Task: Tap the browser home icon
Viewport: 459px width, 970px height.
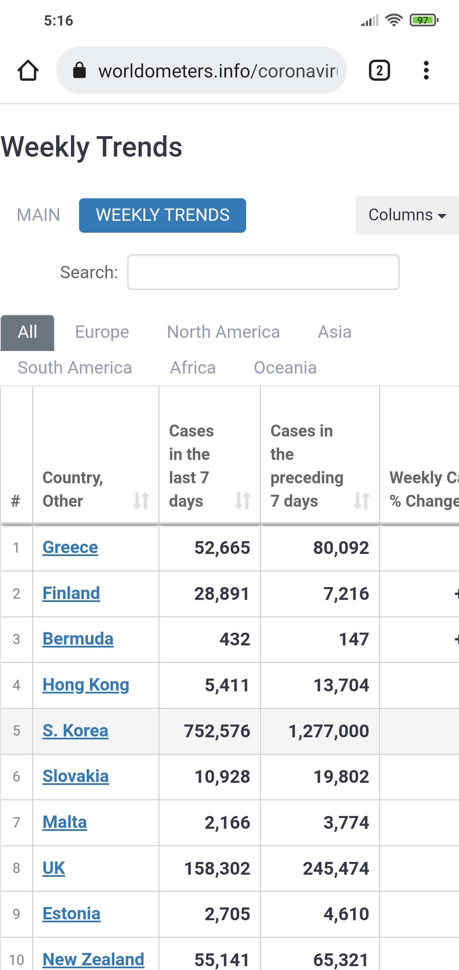Action: coord(28,70)
